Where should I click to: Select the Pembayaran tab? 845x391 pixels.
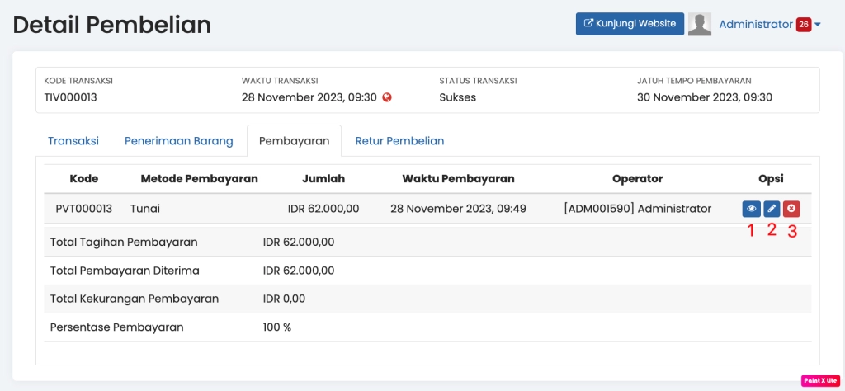[295, 141]
